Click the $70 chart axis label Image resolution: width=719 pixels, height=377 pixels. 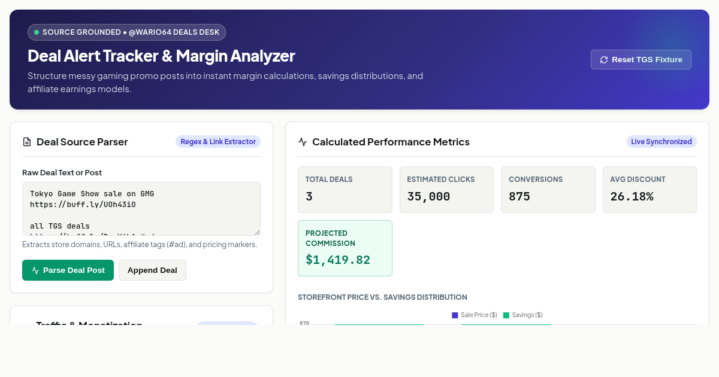click(304, 323)
